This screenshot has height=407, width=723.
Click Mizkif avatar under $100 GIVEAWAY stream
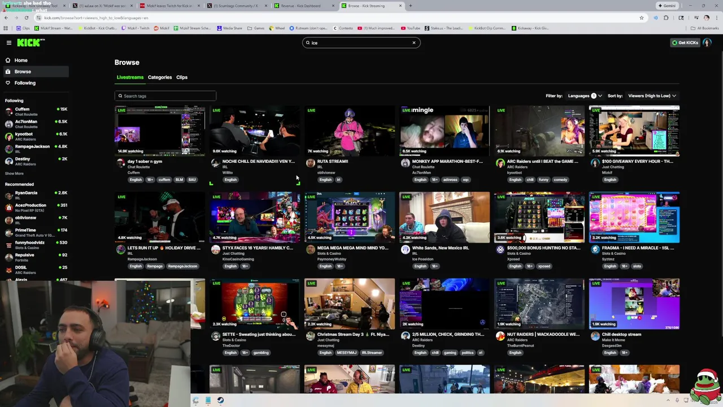tap(595, 163)
